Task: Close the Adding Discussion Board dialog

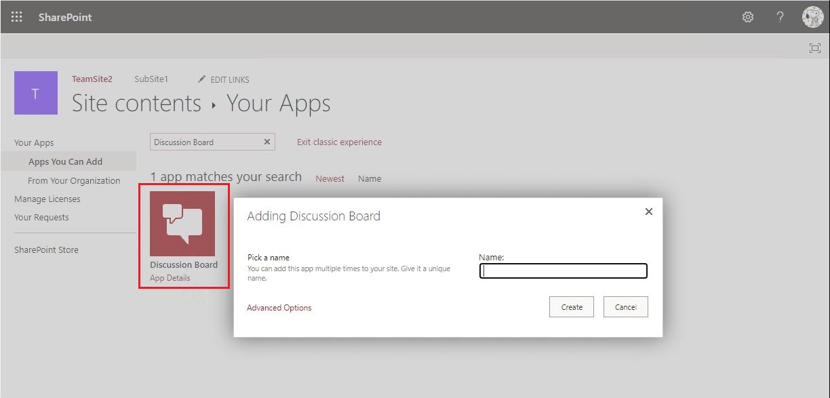Action: point(648,212)
